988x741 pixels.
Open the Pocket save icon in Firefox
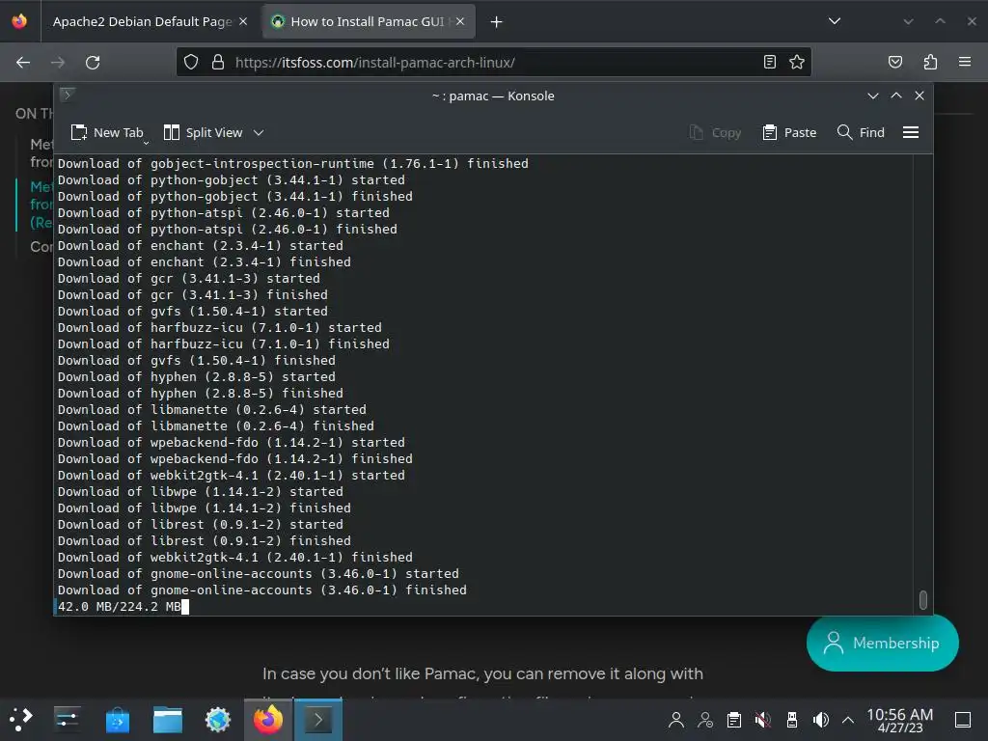(894, 62)
